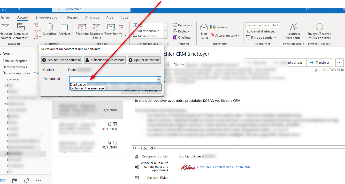Open the Classer categories dropdown
Viewport: 345px width, 184px height.
tap(219, 27)
